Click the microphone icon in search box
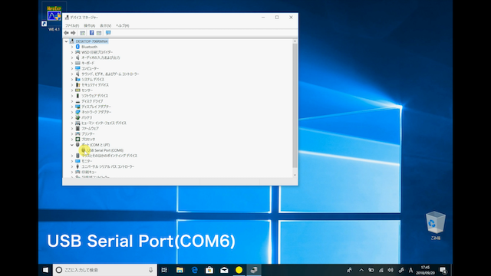The width and height of the screenshot is (491, 276). click(150, 270)
